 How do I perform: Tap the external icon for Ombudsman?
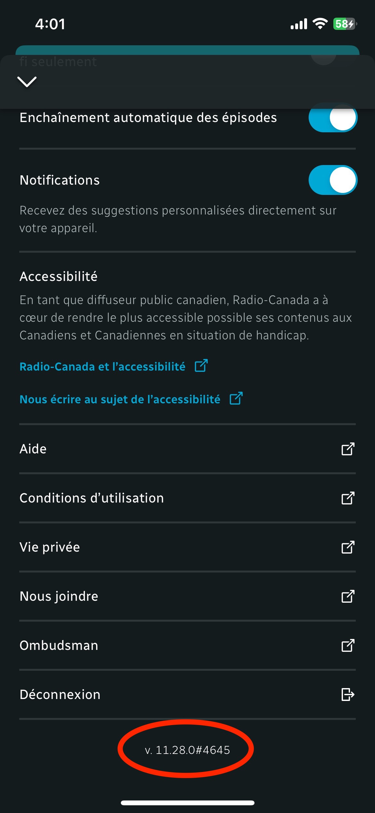[x=348, y=645]
